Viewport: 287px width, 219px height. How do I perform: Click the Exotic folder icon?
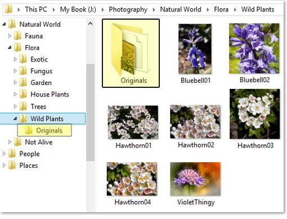(x=23, y=59)
